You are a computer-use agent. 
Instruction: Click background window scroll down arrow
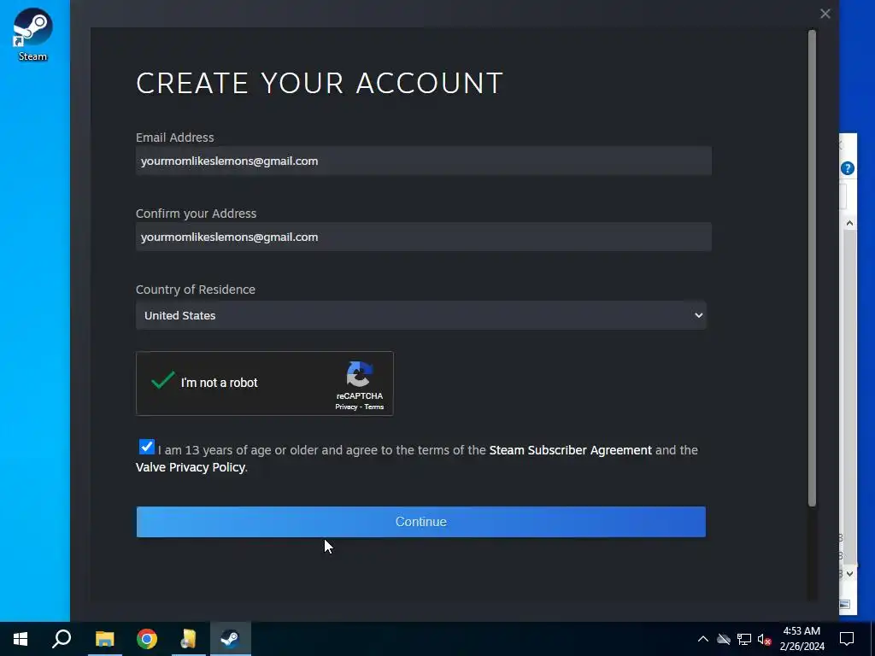click(849, 573)
